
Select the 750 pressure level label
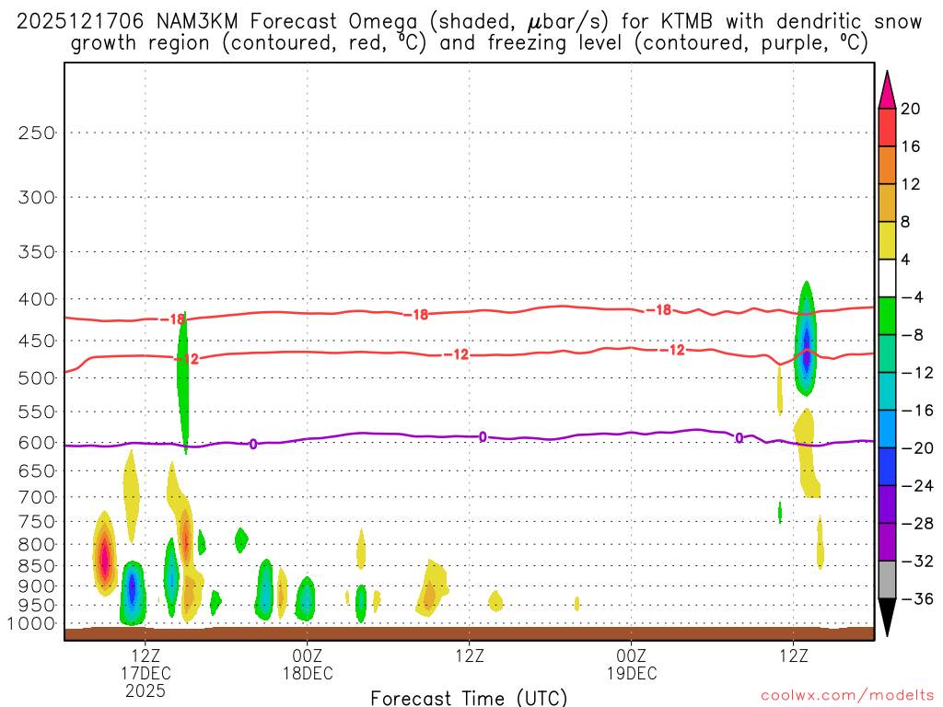[x=37, y=522]
